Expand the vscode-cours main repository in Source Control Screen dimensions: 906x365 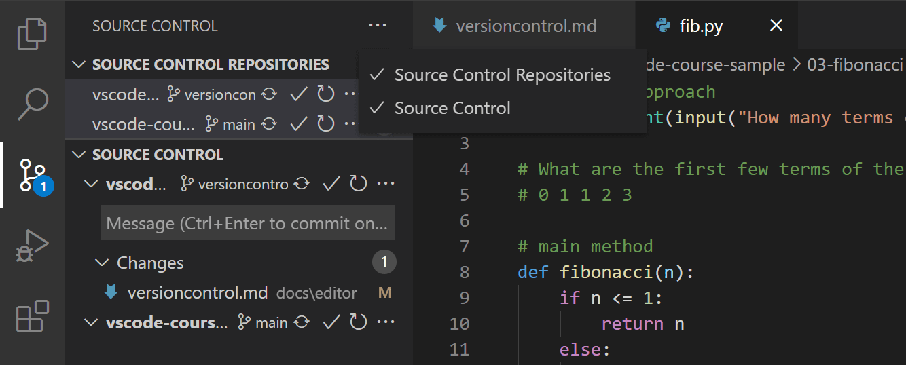pyautogui.click(x=90, y=323)
